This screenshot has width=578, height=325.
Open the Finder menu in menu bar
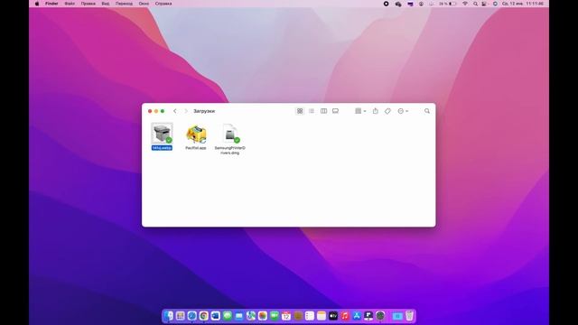pos(51,4)
